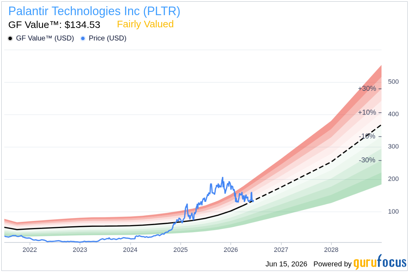Image resolution: width=409 pixels, height=272 pixels.
Task: Click the Powered by text
Action: [x=332, y=264]
